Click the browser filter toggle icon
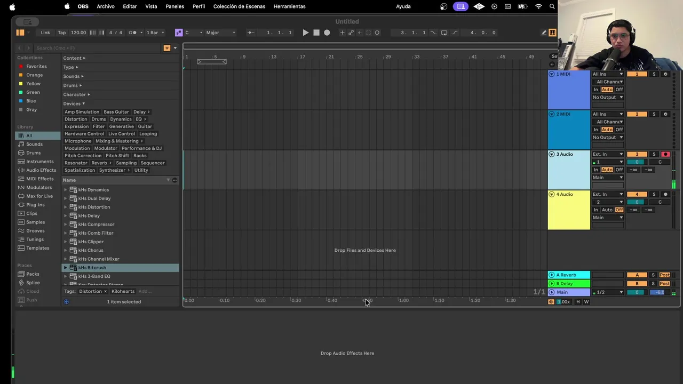This screenshot has width=683, height=384. (x=166, y=48)
